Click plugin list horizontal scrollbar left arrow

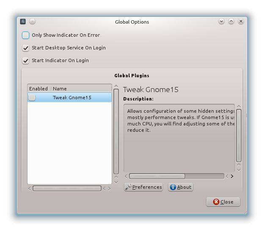click(x=30, y=188)
